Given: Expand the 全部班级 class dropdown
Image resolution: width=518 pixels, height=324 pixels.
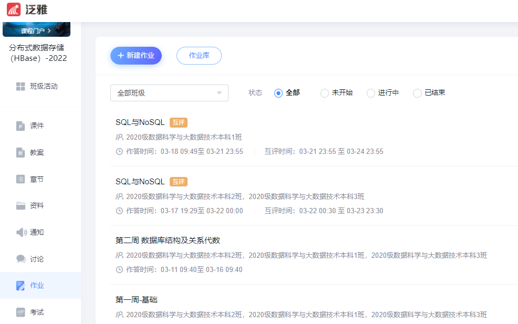Looking at the screenshot, I should (169, 93).
